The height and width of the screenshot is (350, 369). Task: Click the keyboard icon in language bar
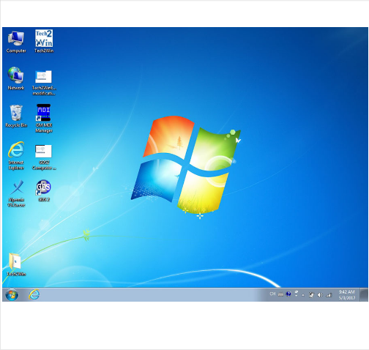(280, 294)
